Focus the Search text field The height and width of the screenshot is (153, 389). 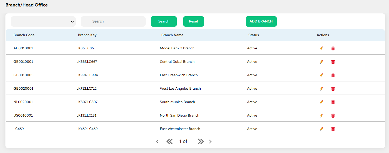[113, 21]
